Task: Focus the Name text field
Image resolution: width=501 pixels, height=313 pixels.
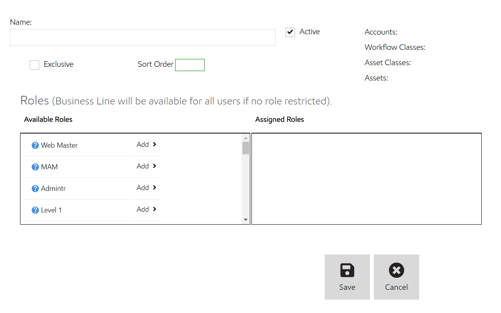Action: (x=142, y=38)
